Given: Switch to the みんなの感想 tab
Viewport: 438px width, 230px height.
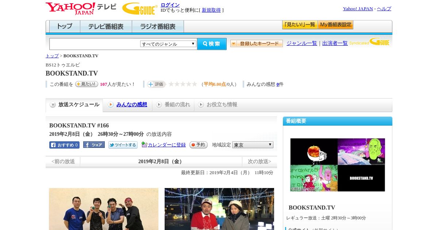Looking at the screenshot, I should click(132, 105).
